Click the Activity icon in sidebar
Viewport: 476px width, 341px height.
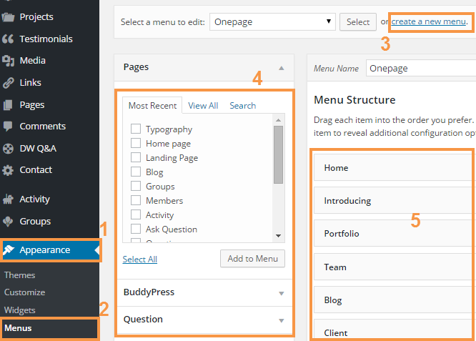(x=8, y=199)
